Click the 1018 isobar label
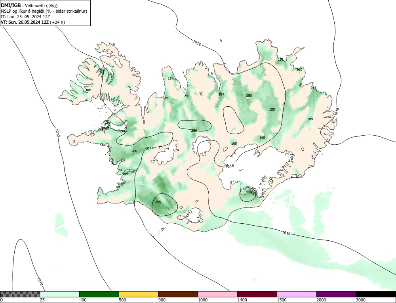 point(337,112)
